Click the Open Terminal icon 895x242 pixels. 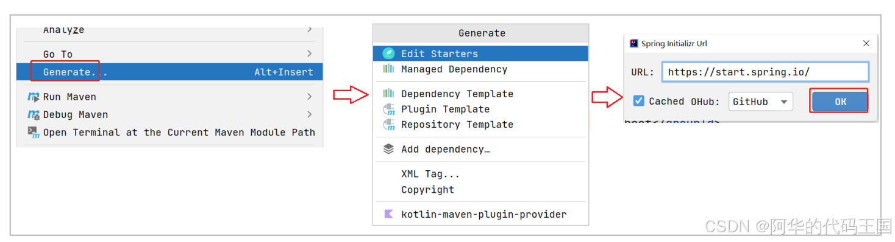(x=34, y=132)
